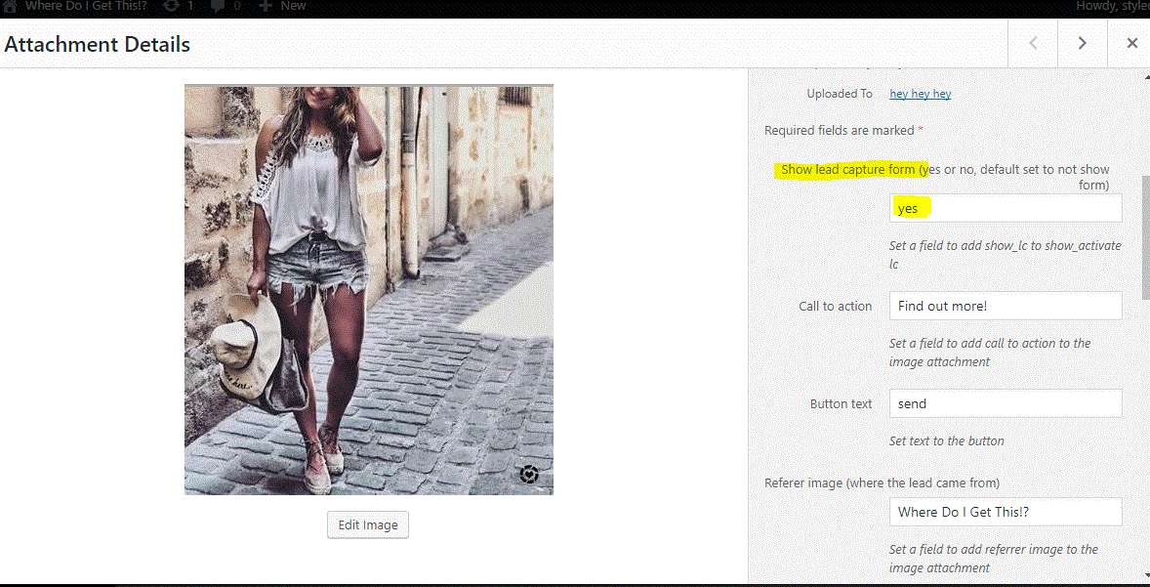Go to next attachment with right chevron
Viewport: 1150px width, 587px height.
1082,43
